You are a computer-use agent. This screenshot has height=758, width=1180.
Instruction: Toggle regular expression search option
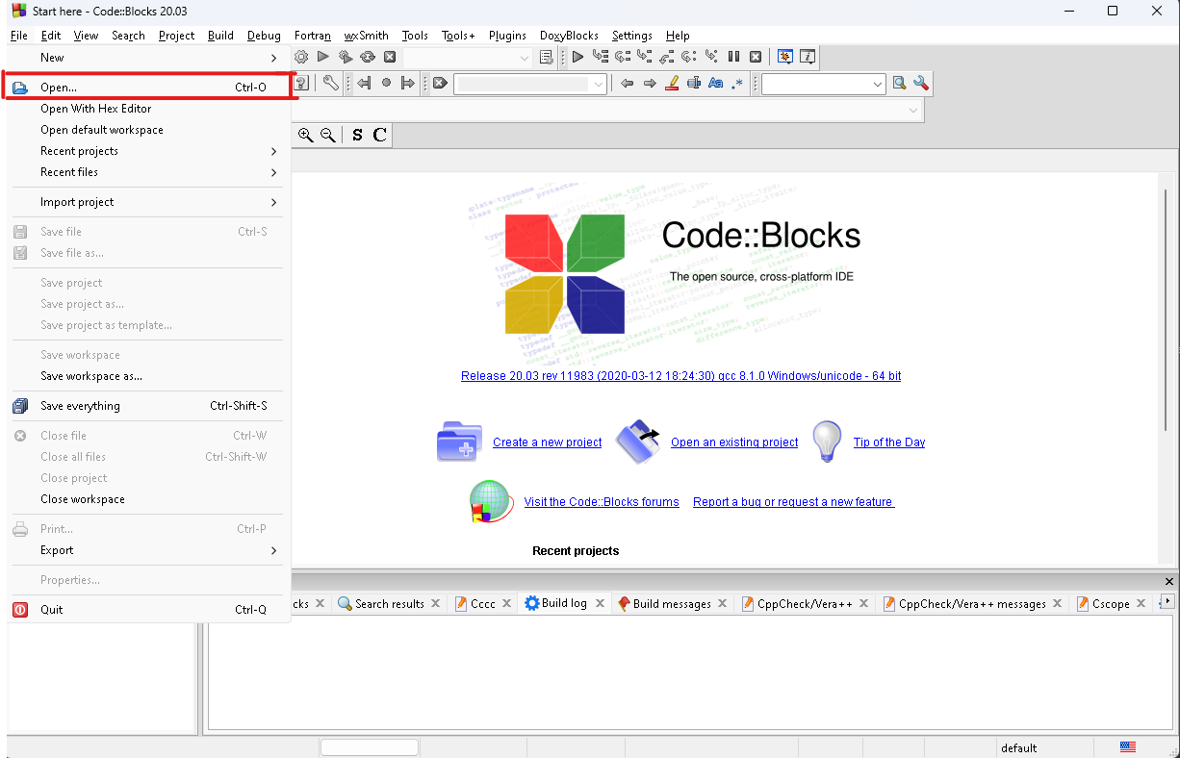pyautogui.click(x=737, y=84)
